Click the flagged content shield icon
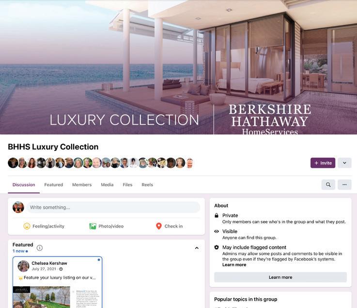This screenshot has width=357, height=308. coord(217,247)
